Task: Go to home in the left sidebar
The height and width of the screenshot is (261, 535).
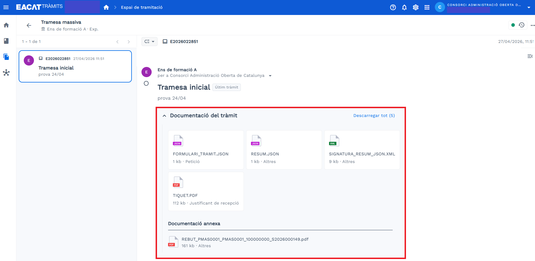Action: click(6, 25)
